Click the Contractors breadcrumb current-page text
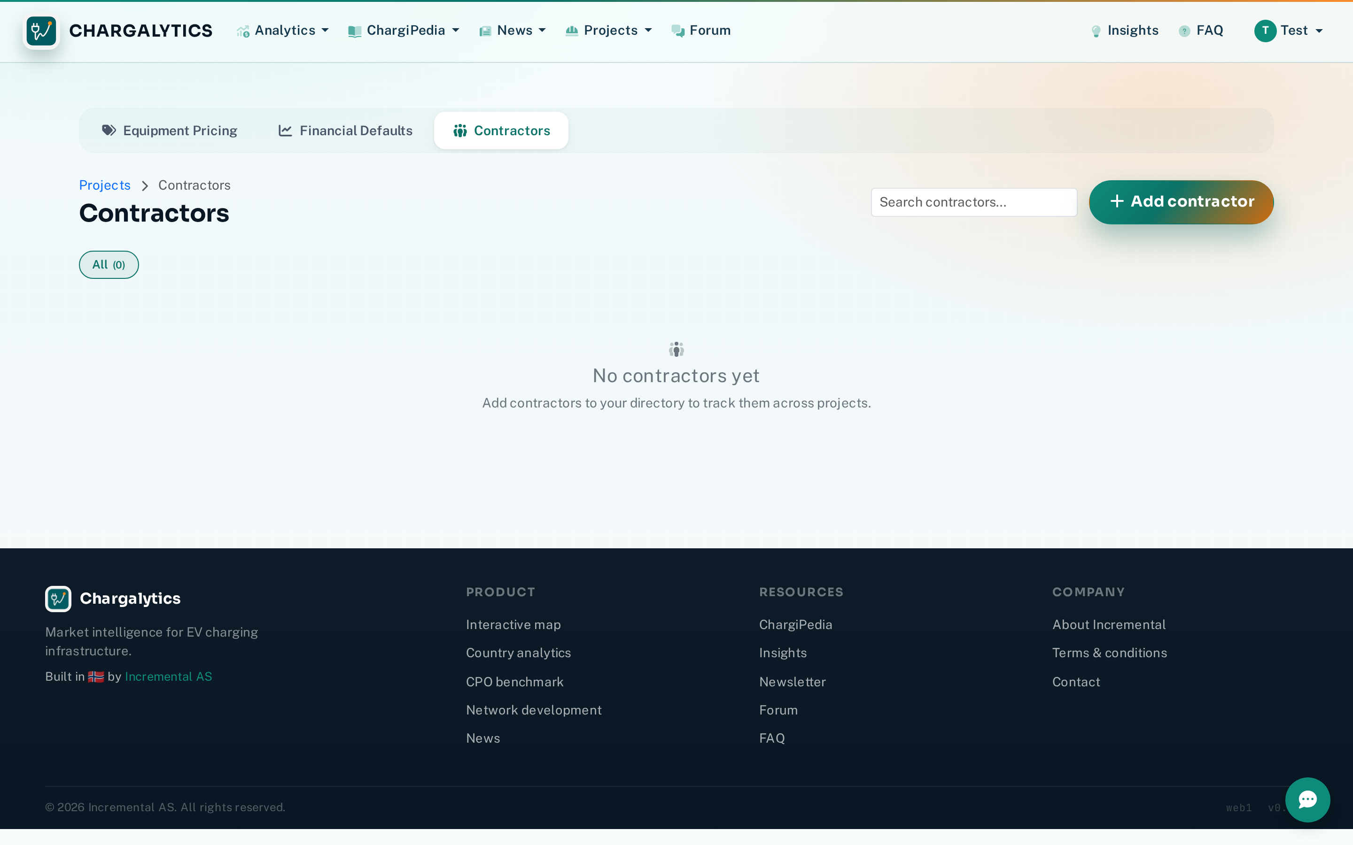This screenshot has height=845, width=1353. tap(194, 185)
